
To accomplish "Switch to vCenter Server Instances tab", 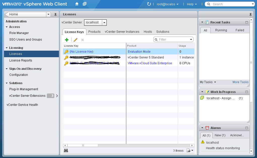I will [x=122, y=32].
